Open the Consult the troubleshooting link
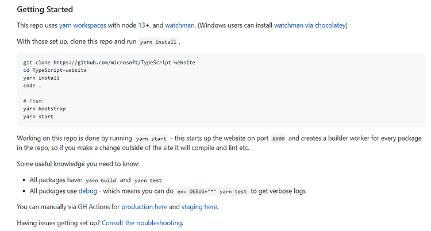The height and width of the screenshot is (231, 431). pos(142,223)
